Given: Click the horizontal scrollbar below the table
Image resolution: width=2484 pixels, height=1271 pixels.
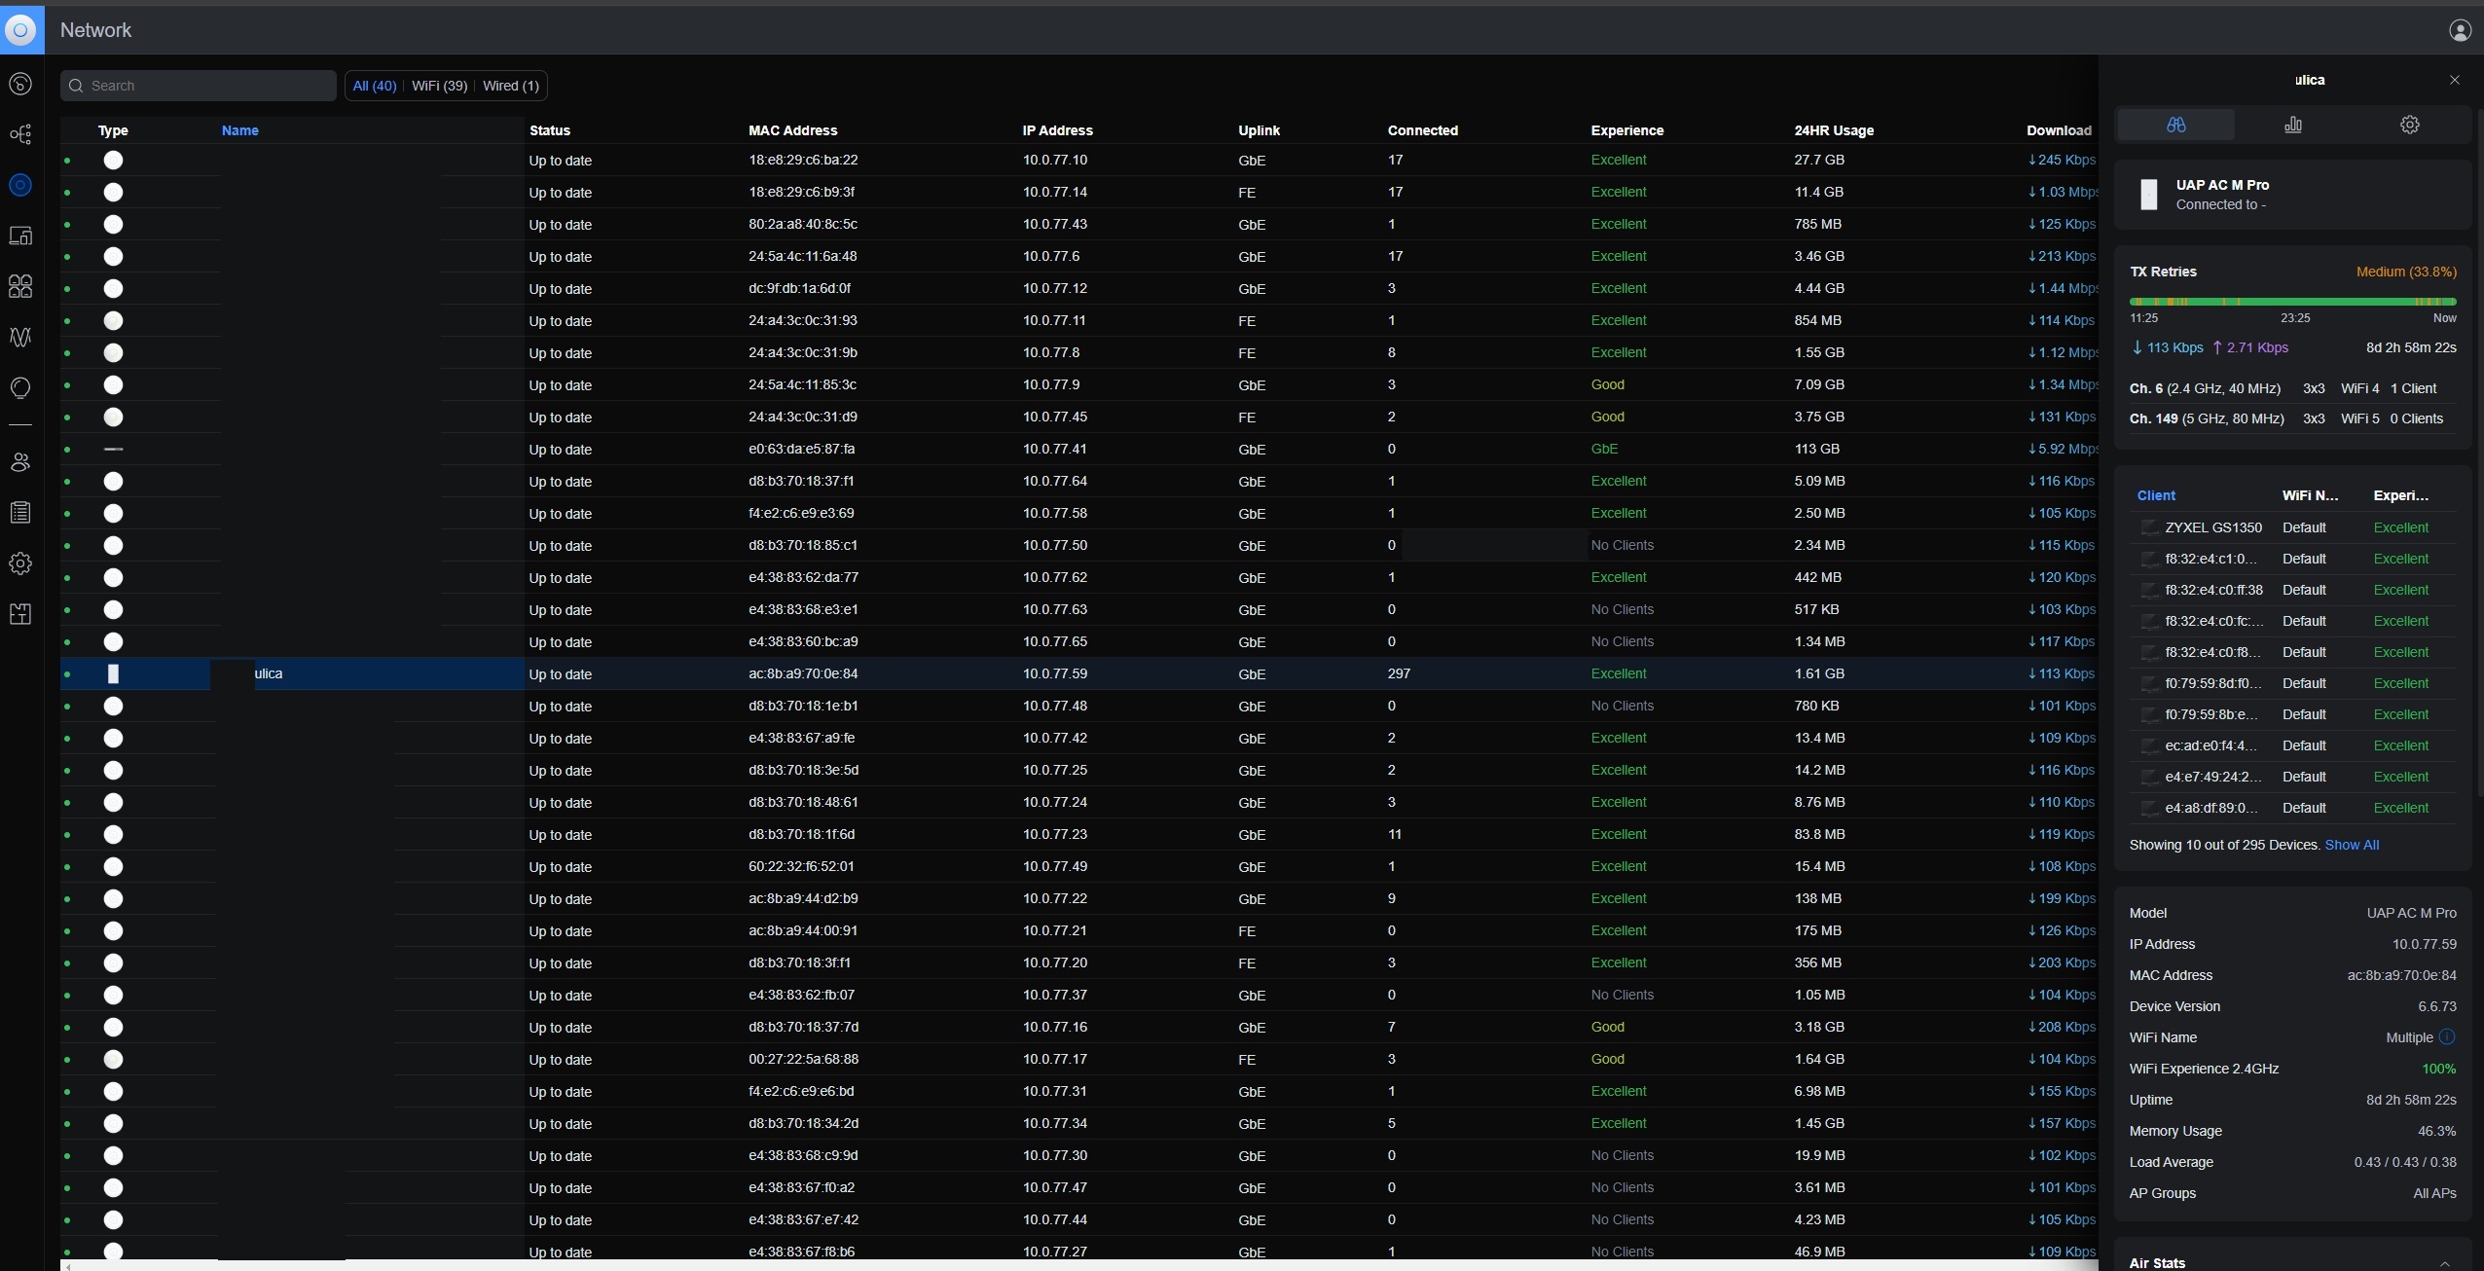Looking at the screenshot, I should pos(1078,1266).
